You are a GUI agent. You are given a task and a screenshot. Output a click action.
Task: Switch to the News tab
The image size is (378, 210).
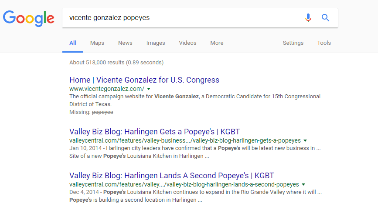click(125, 43)
